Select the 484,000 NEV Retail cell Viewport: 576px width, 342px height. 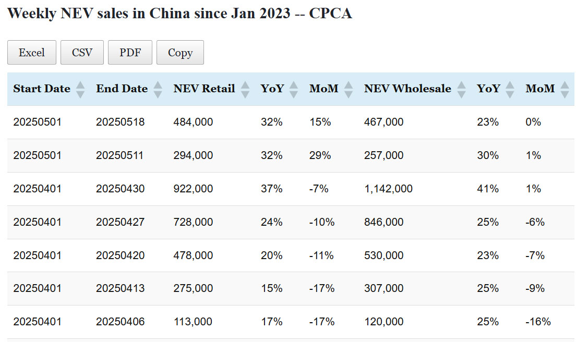[x=193, y=122]
